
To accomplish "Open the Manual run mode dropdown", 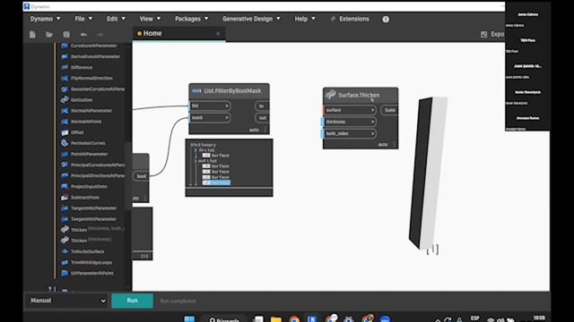I will click(67, 301).
